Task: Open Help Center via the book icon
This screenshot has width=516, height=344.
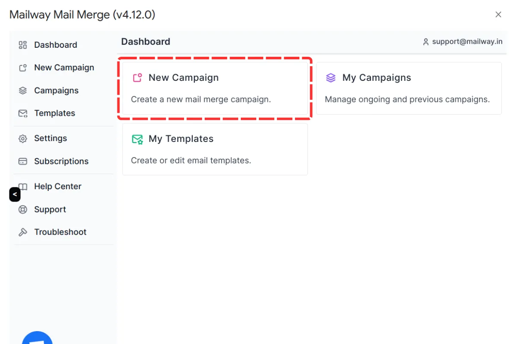Action: point(22,186)
